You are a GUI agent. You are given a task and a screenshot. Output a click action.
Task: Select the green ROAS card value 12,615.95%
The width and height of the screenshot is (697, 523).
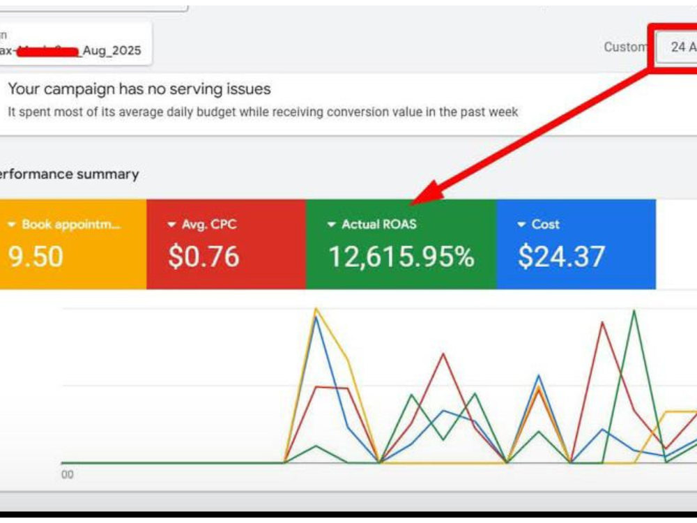401,257
